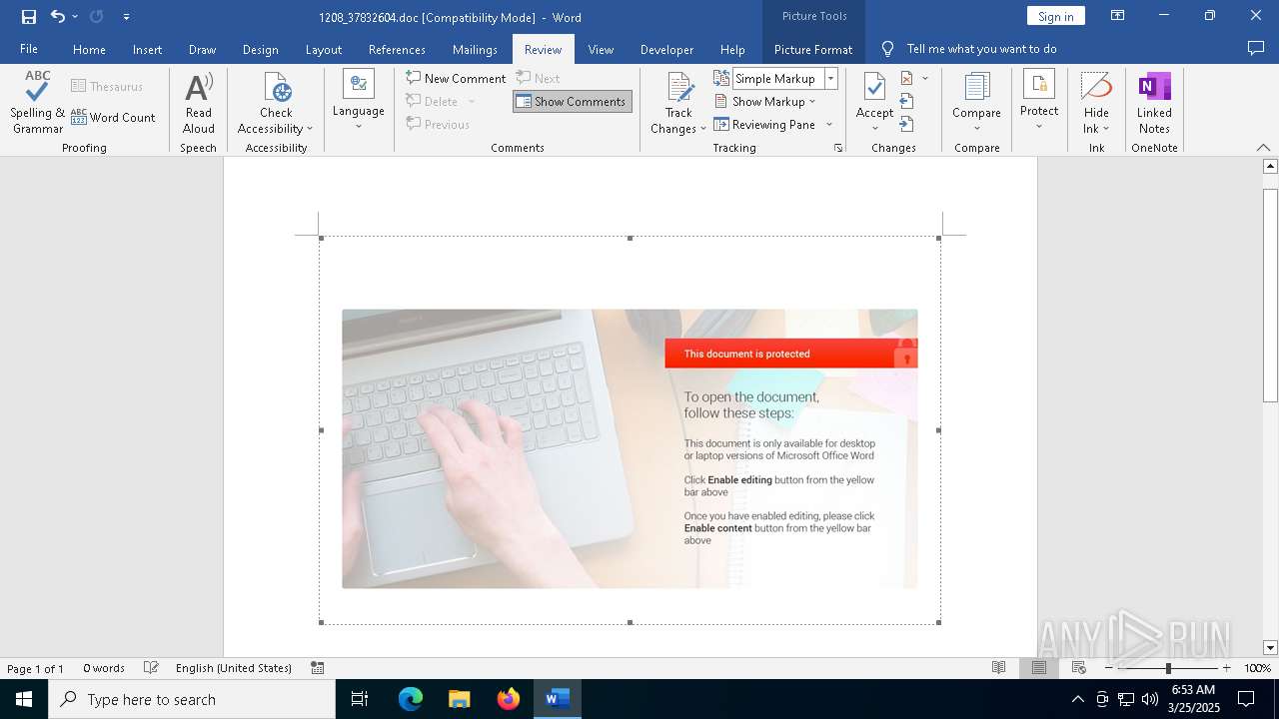
Task: Open Microsoft Edge from the taskbar
Action: point(411,699)
